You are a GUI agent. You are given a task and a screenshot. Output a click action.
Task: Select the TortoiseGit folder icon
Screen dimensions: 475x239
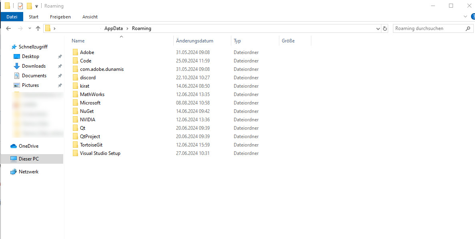coord(75,145)
